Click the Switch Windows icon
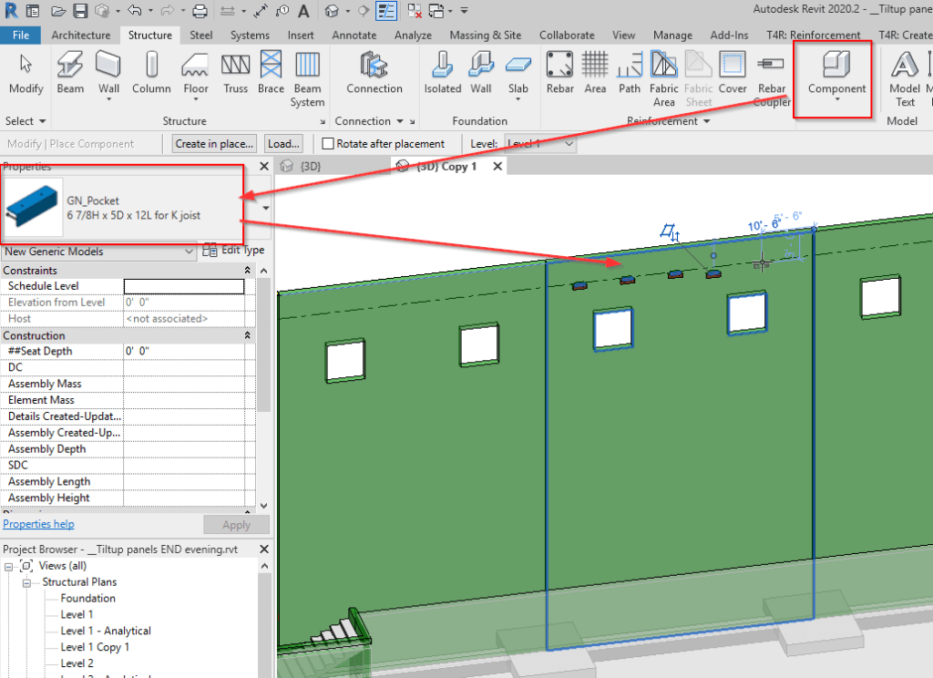Image resolution: width=933 pixels, height=678 pixels. [x=436, y=11]
